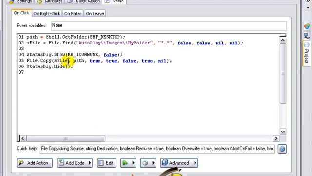Open the On Leave event tab
Image resolution: width=312 pixels, height=176 pixels.
tap(95, 14)
